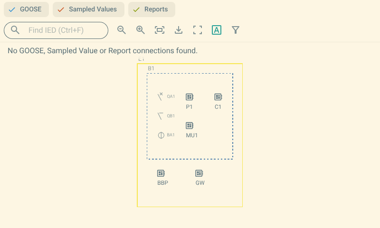This screenshot has width=380, height=228.
Task: Click the BA1 equipment symbol
Action: coord(161,135)
